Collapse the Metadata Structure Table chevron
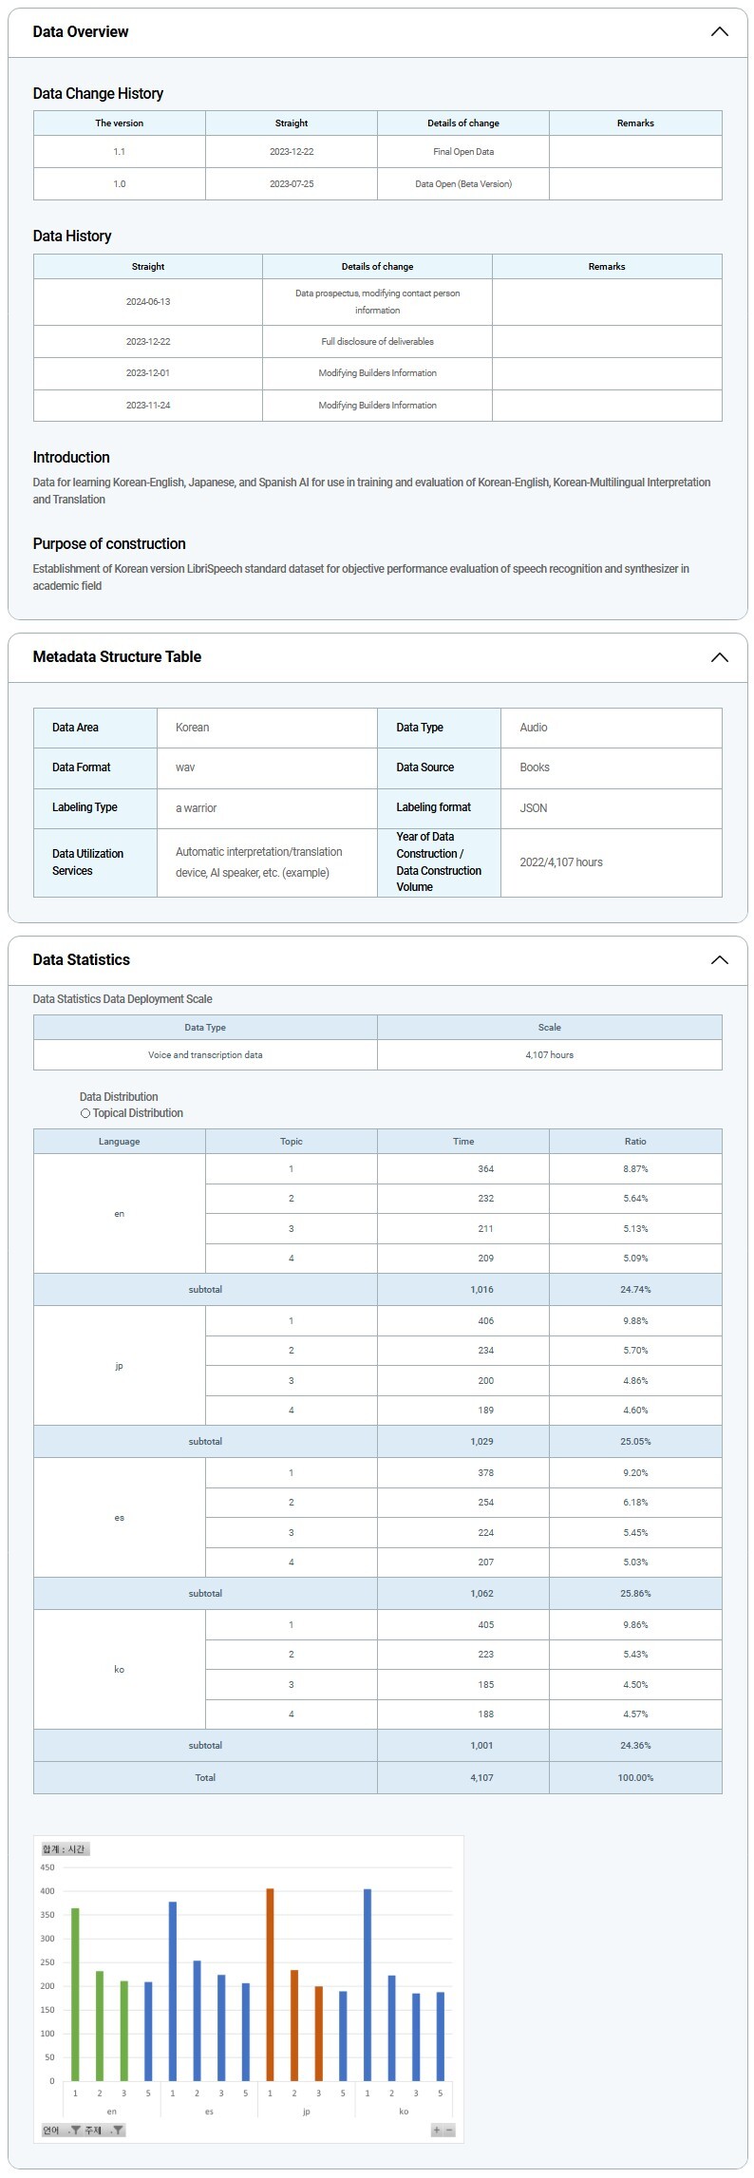 719,657
